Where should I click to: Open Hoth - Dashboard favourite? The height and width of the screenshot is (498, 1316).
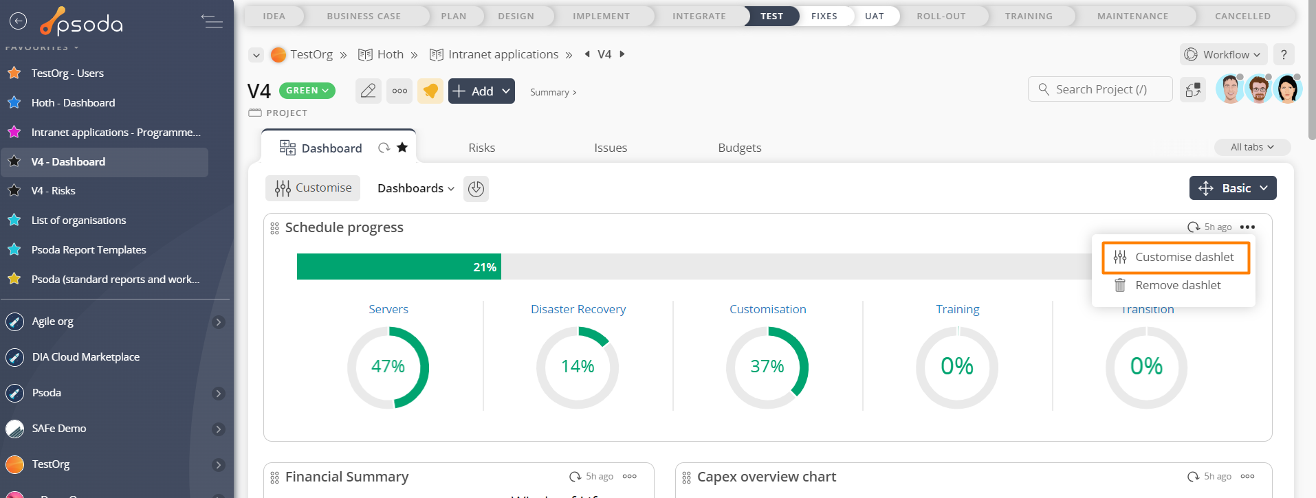point(73,102)
